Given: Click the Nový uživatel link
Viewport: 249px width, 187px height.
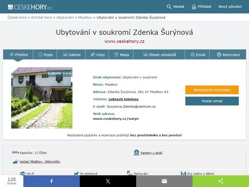Looking at the screenshot, I should pyautogui.click(x=230, y=7).
